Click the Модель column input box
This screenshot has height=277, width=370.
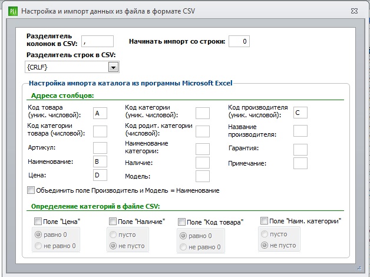(203, 176)
